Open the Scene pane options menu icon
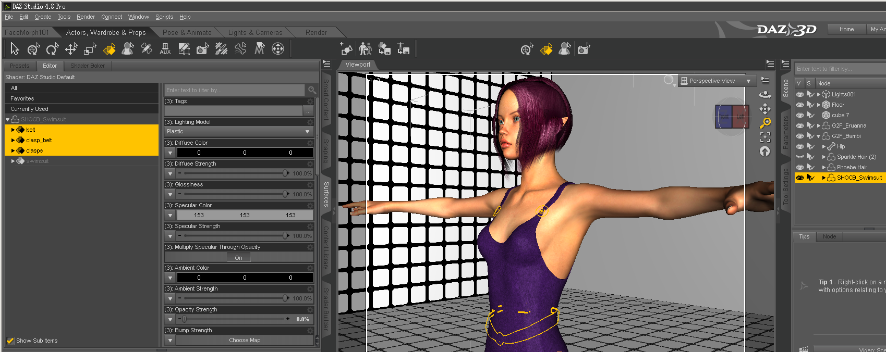 coord(785,64)
